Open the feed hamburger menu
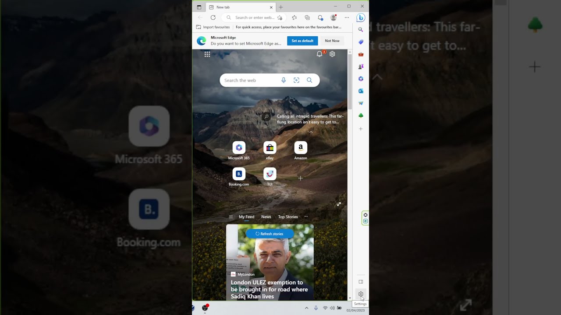This screenshot has height=315, width=561. (231, 217)
